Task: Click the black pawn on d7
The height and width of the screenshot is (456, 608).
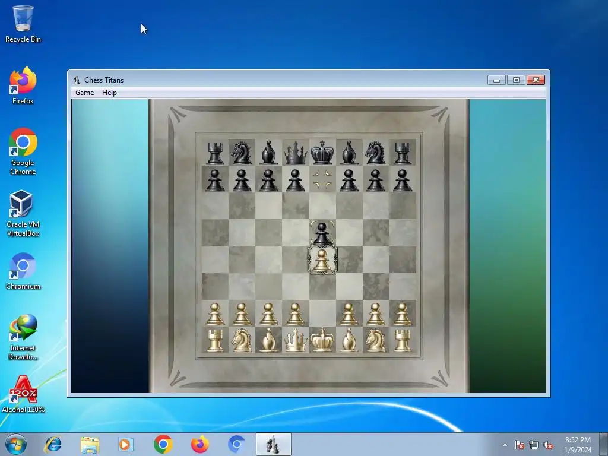Action: [x=296, y=180]
